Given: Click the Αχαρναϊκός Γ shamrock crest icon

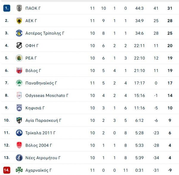Looking at the screenshot, I should 19,170.
